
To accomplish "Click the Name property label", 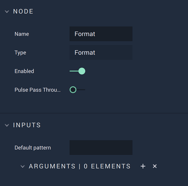I will [x=22, y=34].
